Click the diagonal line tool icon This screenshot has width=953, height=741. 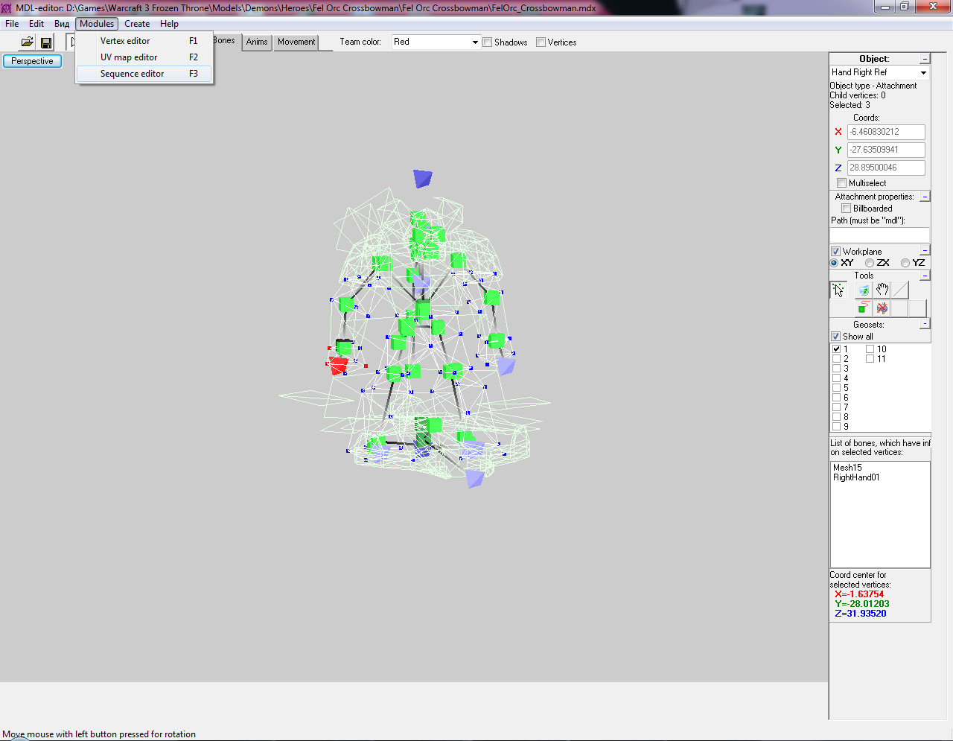coord(900,290)
